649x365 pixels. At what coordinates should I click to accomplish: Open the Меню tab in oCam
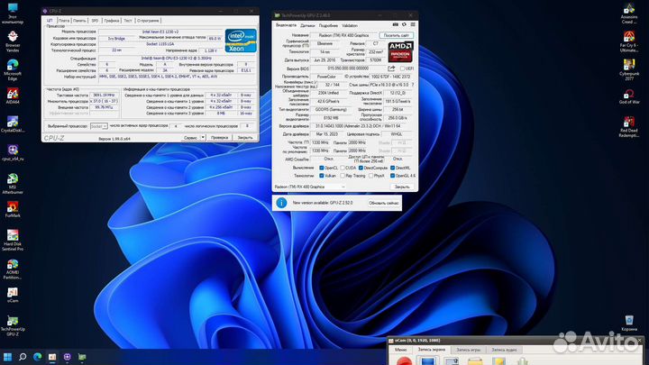click(x=400, y=350)
